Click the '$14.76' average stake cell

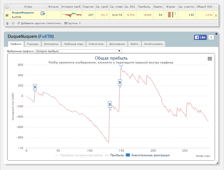click(116, 15)
